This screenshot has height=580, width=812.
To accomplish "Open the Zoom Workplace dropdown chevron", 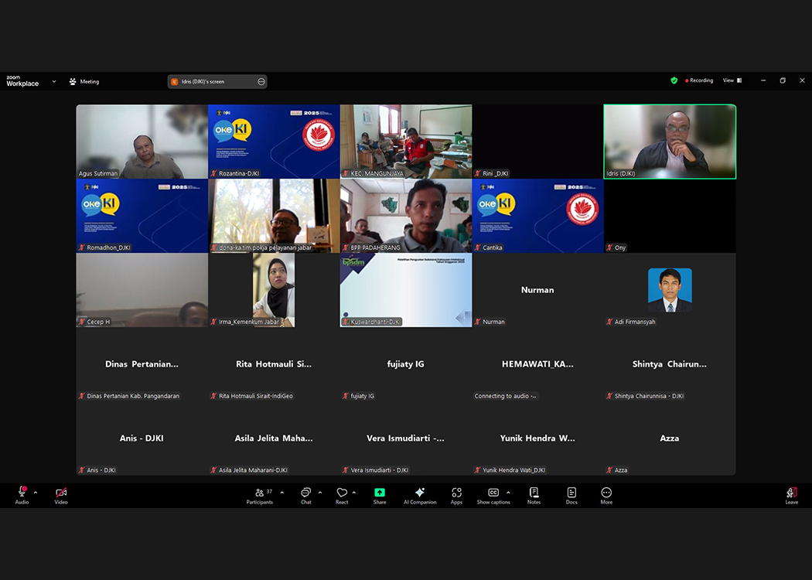I will pos(54,81).
